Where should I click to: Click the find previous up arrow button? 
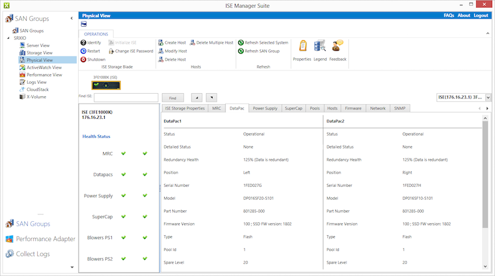click(197, 98)
